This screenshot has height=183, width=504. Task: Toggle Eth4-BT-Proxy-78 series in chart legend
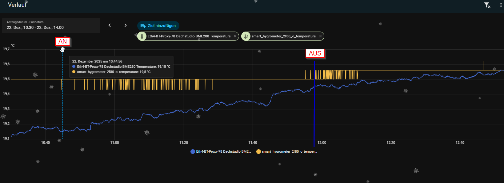[221, 151]
